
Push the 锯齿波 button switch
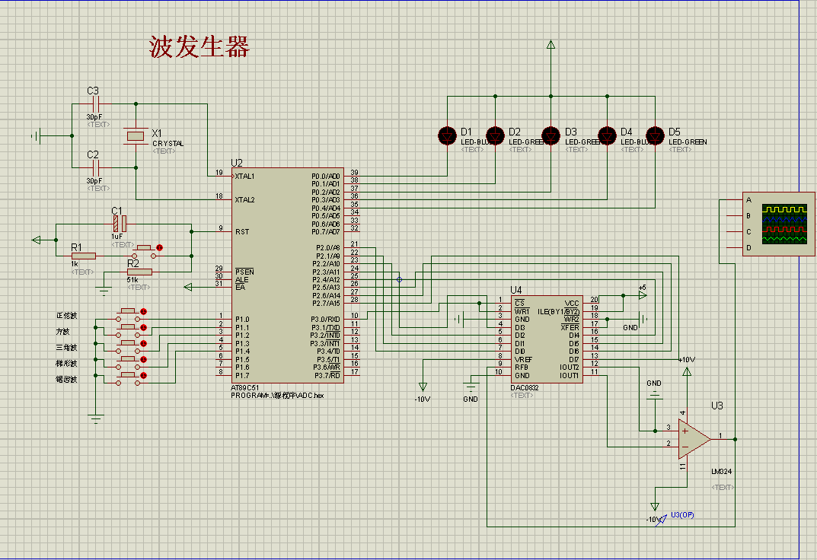[x=128, y=380]
